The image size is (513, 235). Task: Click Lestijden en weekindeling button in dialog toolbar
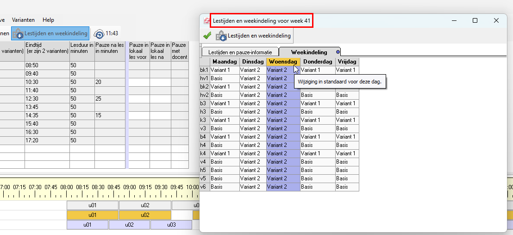tap(253, 36)
